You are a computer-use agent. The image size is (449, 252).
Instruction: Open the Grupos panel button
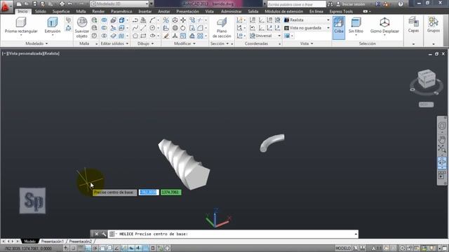434,25
